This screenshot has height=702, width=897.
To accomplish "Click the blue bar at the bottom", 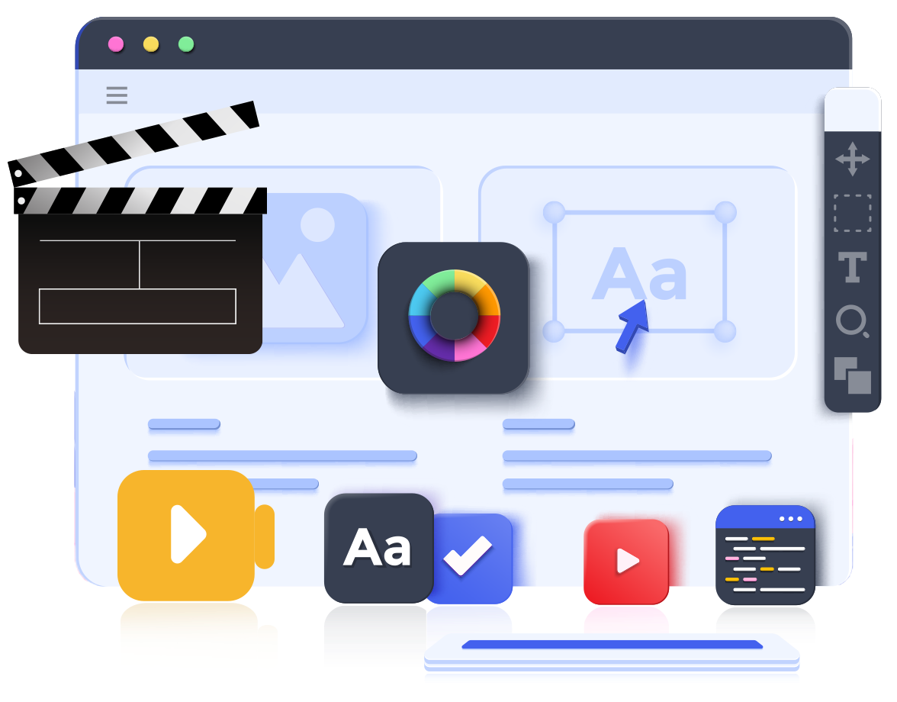I will coord(612,646).
